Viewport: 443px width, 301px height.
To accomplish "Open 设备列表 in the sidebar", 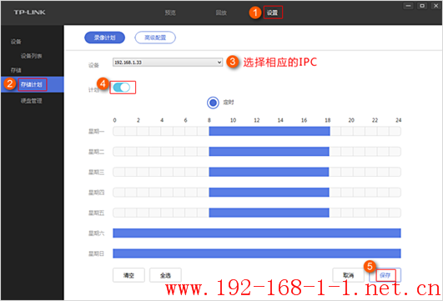I will point(32,56).
